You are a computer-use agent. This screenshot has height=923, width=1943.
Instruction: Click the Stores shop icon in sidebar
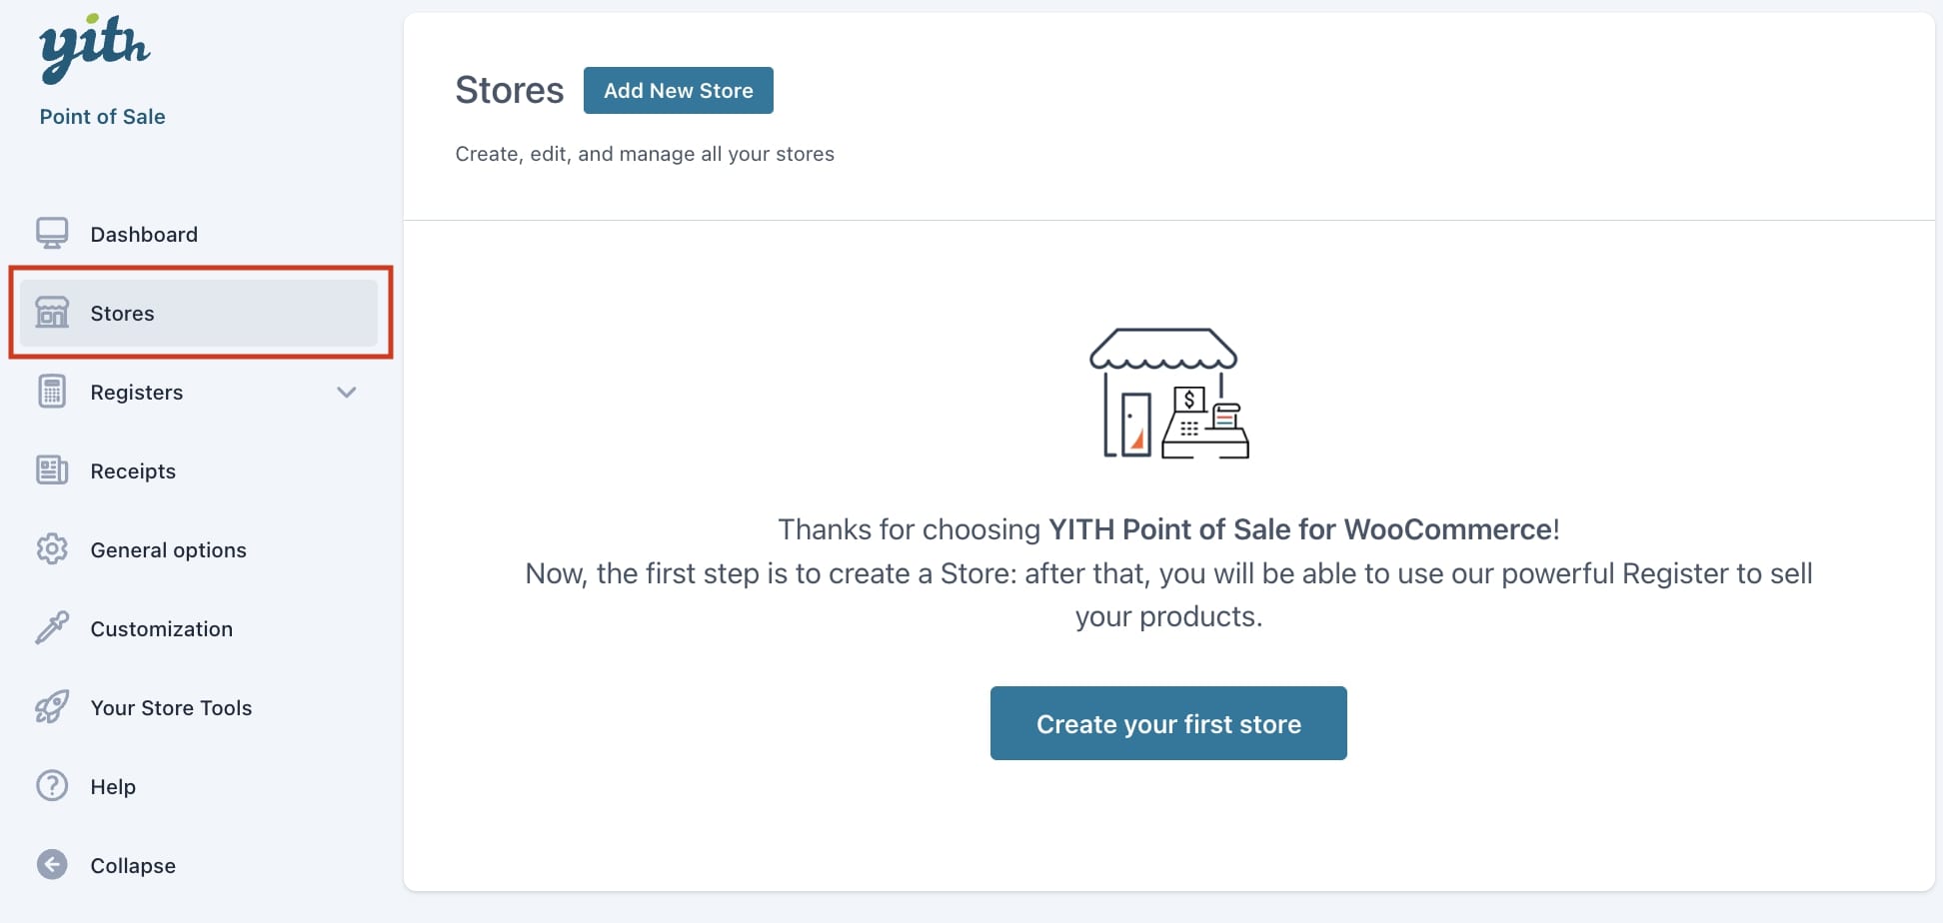[52, 313]
